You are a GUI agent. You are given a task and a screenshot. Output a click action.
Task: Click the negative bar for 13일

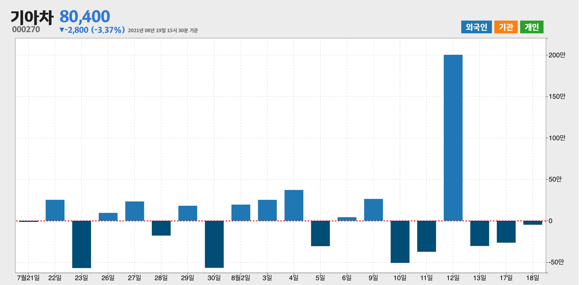point(480,233)
